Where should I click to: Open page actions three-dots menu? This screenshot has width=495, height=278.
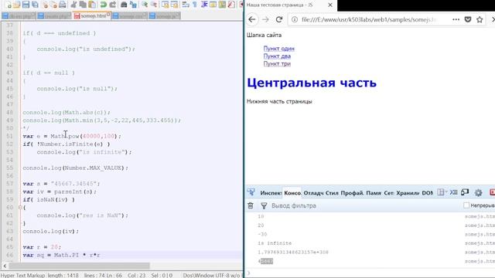point(456,19)
